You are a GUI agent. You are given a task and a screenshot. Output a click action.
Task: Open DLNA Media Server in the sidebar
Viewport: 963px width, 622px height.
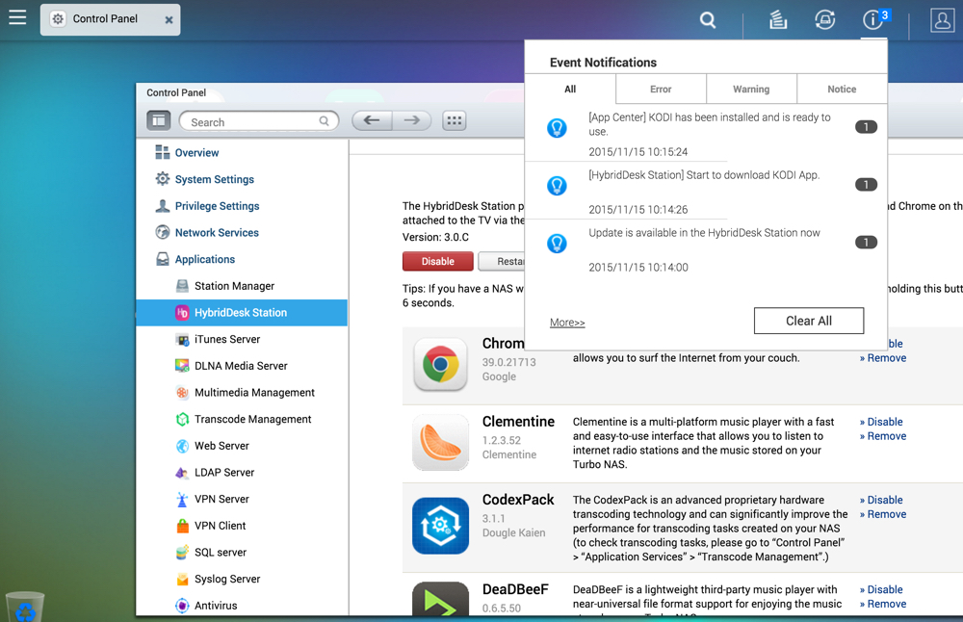(242, 365)
